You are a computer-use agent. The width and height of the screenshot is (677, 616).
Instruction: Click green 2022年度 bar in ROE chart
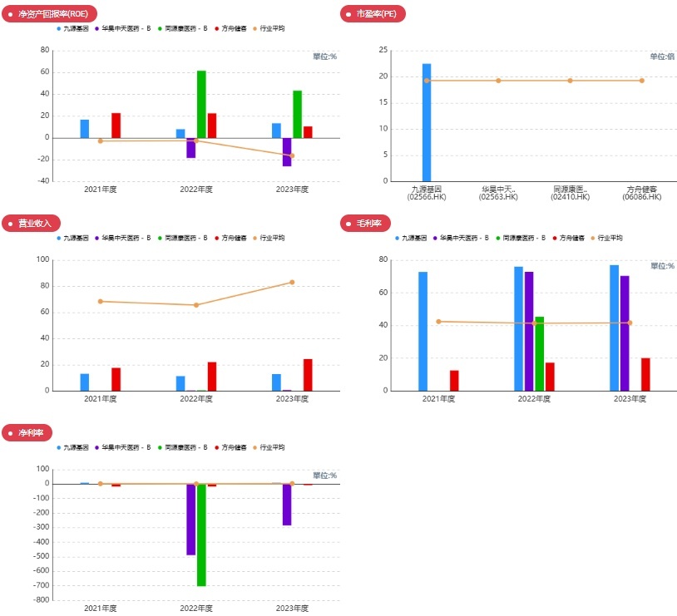click(201, 104)
